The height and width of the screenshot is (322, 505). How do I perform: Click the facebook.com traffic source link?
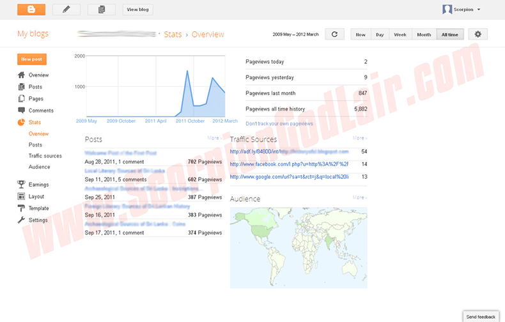289,164
